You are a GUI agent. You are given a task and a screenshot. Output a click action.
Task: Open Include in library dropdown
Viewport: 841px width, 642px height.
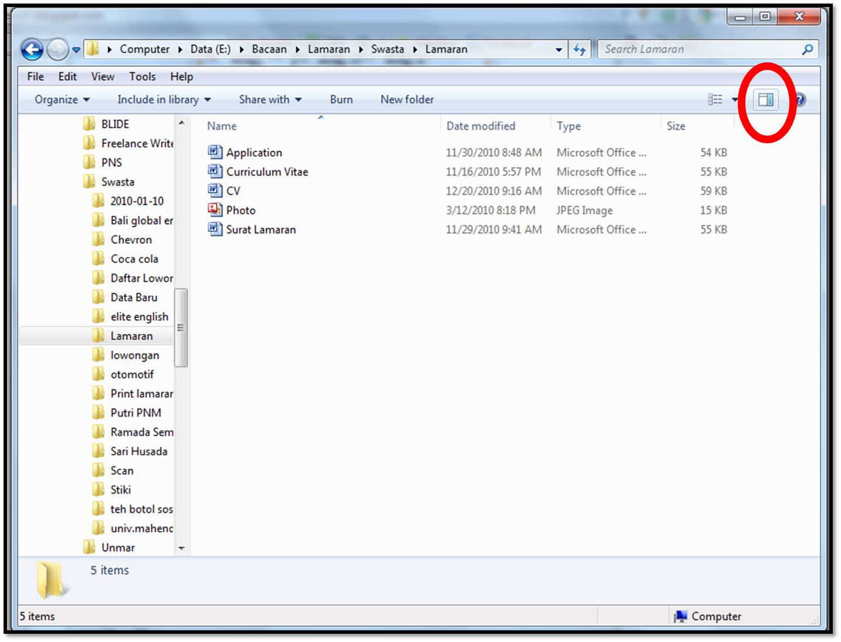[x=164, y=100]
